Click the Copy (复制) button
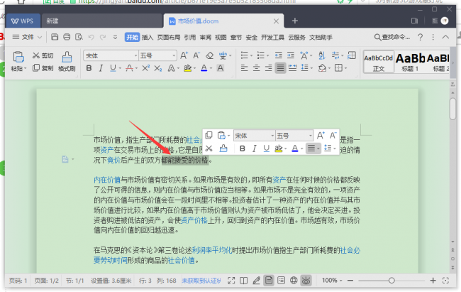Image resolution: width=461 pixels, height=292 pixels. click(x=43, y=68)
